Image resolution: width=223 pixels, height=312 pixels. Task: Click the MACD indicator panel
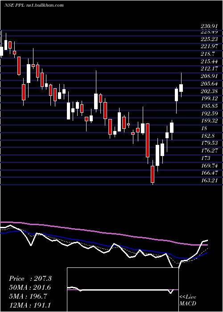pyautogui.click(x=123, y=290)
